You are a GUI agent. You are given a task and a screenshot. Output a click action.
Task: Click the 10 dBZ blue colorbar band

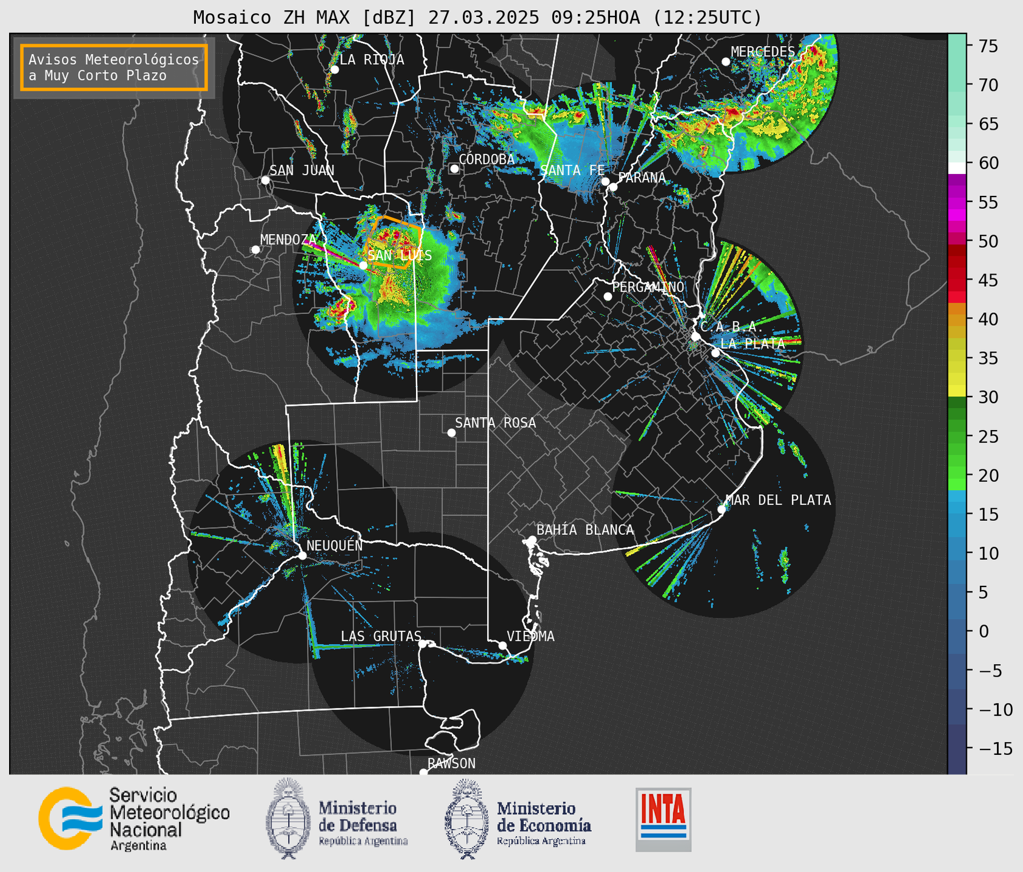[957, 553]
